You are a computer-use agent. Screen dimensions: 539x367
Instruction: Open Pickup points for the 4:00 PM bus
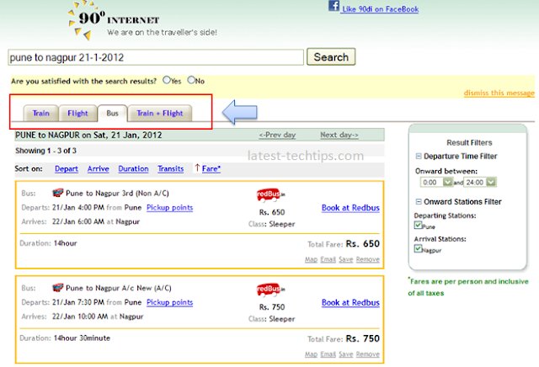click(x=170, y=208)
